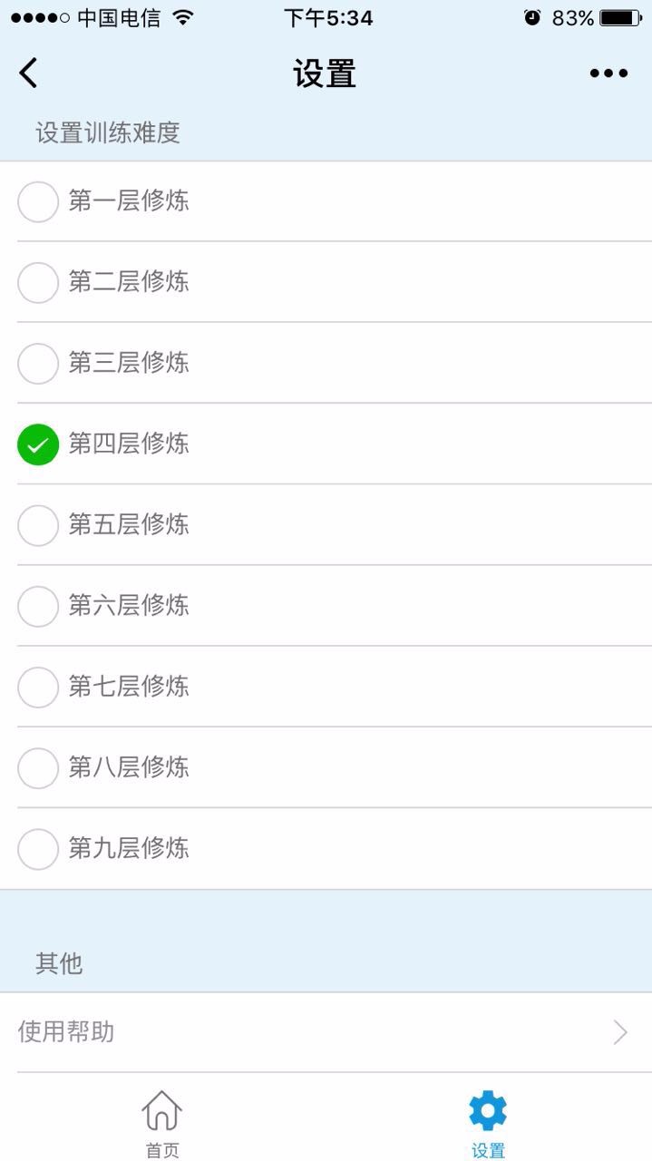Tap the back arrow icon
The width and height of the screenshot is (652, 1161).
[29, 73]
